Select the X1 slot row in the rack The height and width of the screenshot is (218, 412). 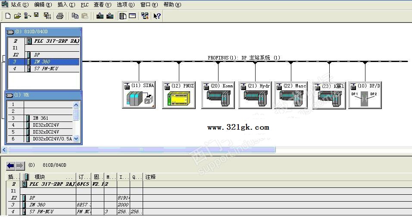point(44,48)
